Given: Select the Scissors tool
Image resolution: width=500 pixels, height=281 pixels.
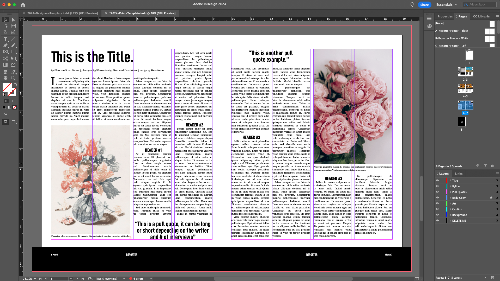Looking at the screenshot, I should (x=5, y=59).
